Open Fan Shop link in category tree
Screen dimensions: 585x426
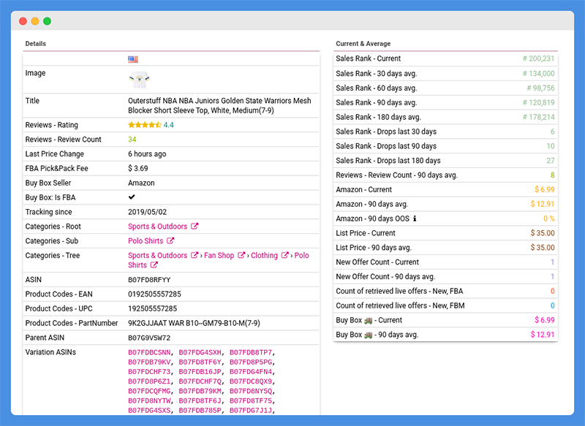point(219,255)
